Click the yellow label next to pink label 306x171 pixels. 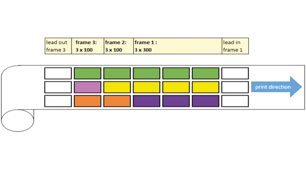click(x=117, y=87)
